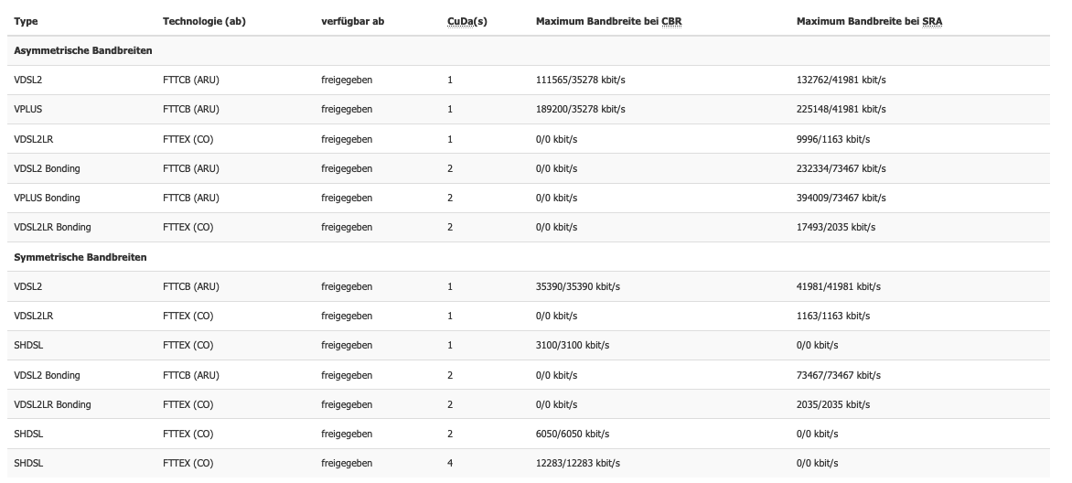This screenshot has width=1072, height=483.
Task: Click the 3100/3100 kbit/s CBR value
Action: coord(573,346)
